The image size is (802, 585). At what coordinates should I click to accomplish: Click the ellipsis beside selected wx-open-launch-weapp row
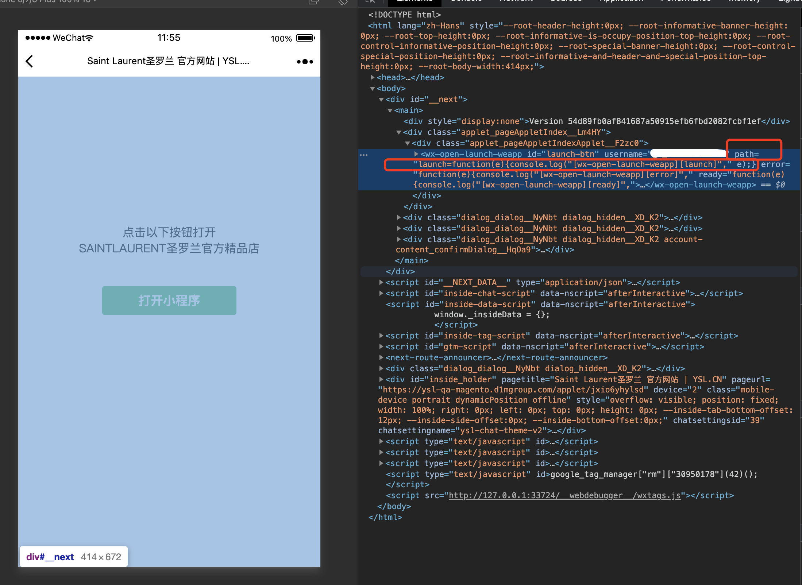(x=364, y=155)
